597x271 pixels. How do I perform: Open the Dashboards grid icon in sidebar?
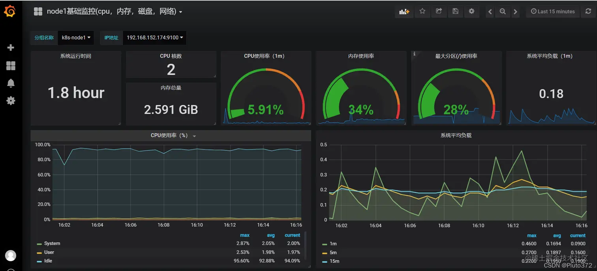coord(11,65)
